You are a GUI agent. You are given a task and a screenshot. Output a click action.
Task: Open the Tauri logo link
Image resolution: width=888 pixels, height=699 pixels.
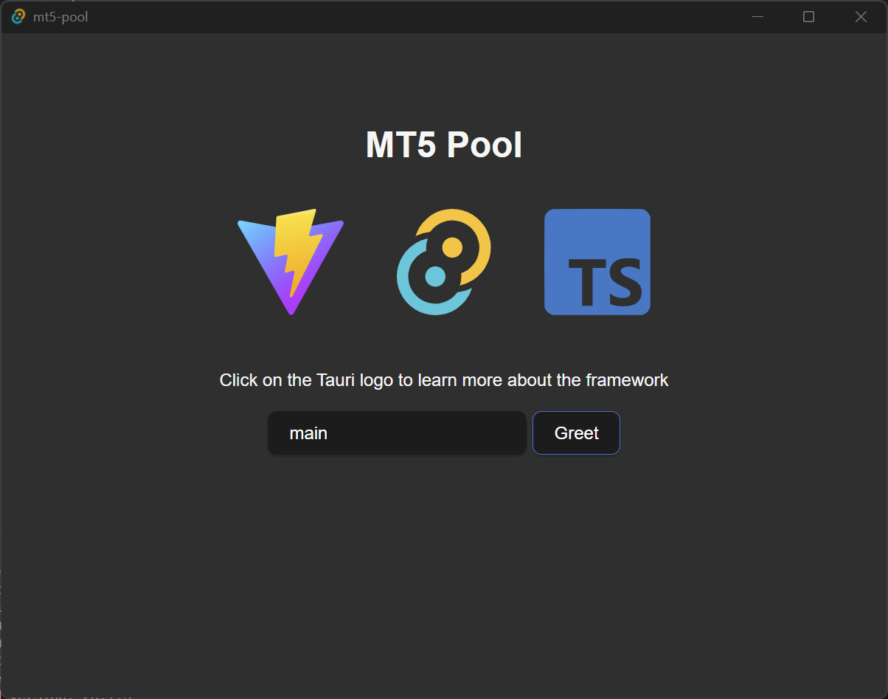coord(444,262)
